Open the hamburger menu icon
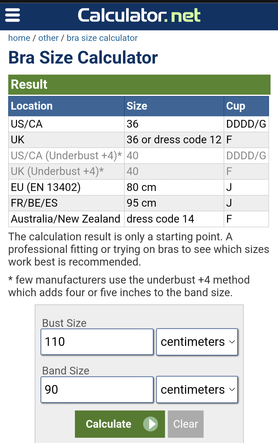Viewport: 278px width, 443px height. [x=12, y=15]
